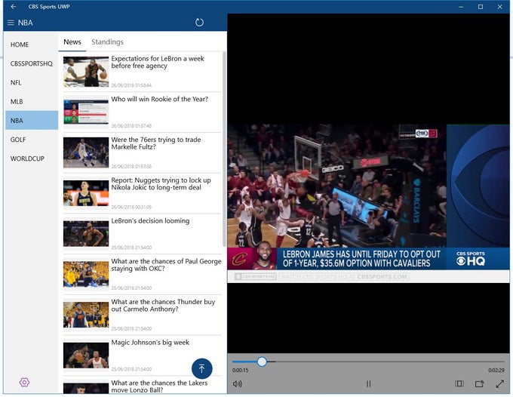Click thumbnail of Nikola Jokic story

[86, 193]
